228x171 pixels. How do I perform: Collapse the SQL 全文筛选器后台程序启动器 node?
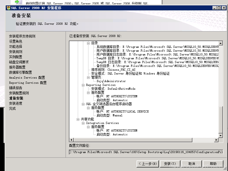[x=83, y=104]
